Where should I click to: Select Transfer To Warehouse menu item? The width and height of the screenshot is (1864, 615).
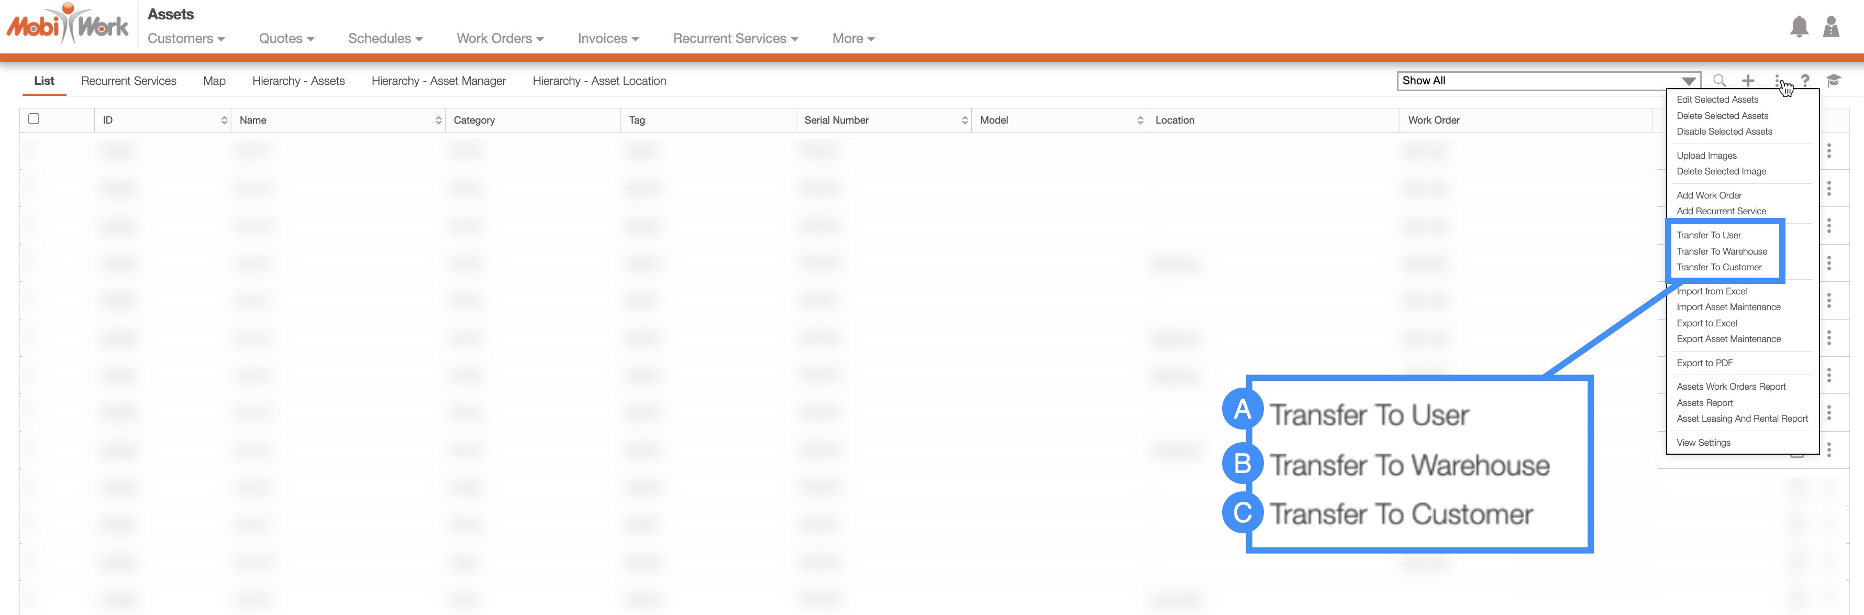[x=1722, y=252]
